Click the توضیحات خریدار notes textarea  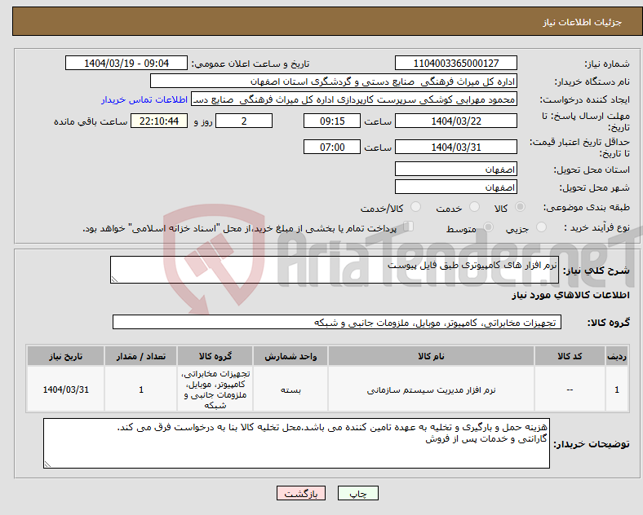coord(296,443)
